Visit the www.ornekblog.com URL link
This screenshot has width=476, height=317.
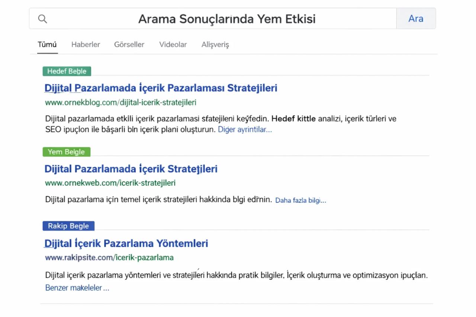point(120,103)
